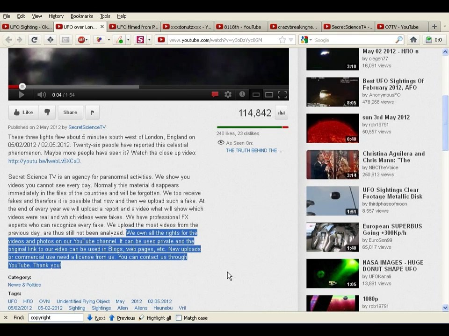The image size is (449, 336).
Task: Open the ABP icon dropdown arrow
Action: [x=87, y=40]
